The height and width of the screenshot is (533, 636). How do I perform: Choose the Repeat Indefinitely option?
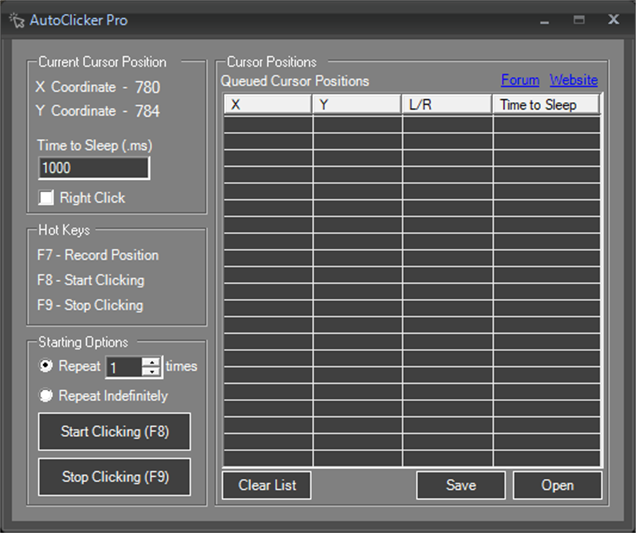[x=46, y=395]
